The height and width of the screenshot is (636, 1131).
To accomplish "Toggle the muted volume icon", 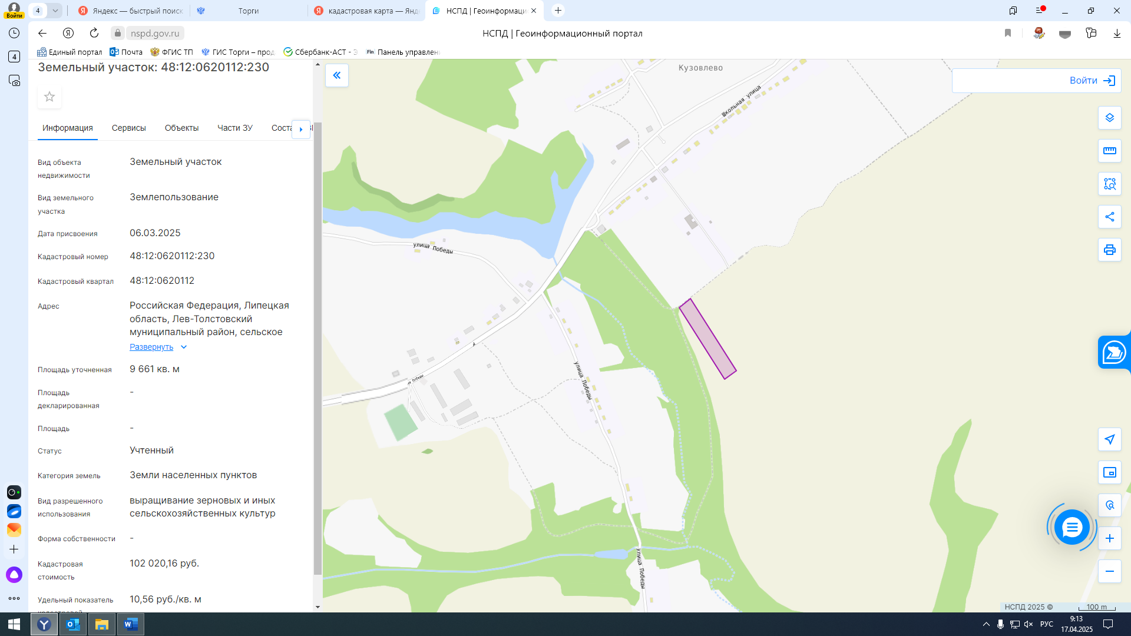I will [1029, 624].
